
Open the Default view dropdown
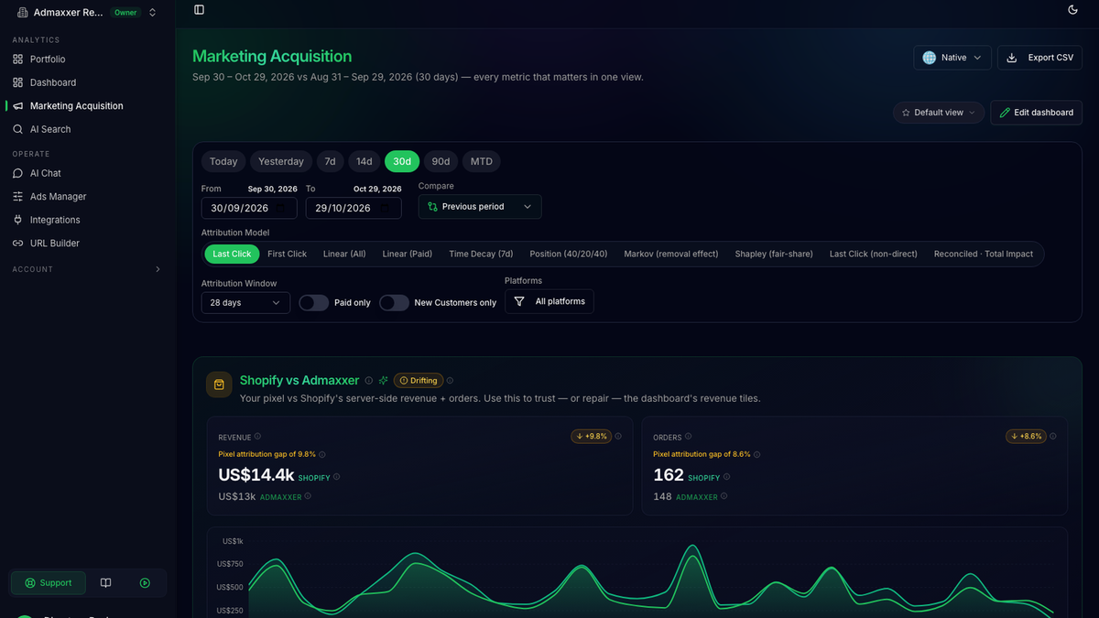[939, 113]
